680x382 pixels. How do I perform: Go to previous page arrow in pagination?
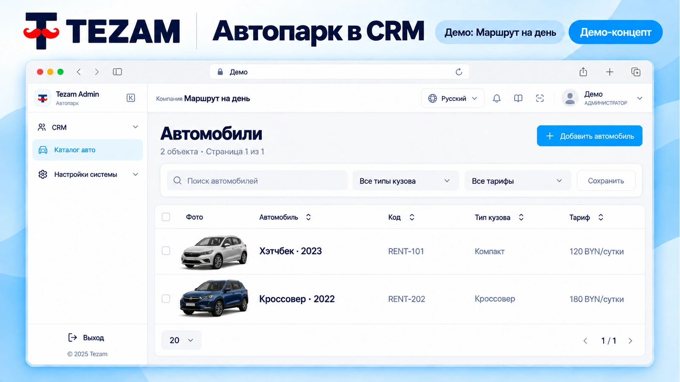[585, 341]
